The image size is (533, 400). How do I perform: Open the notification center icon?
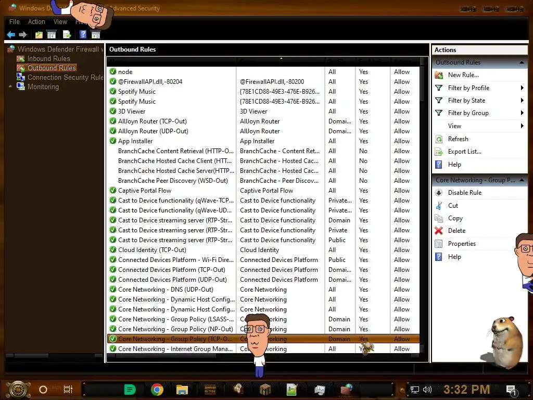click(511, 390)
